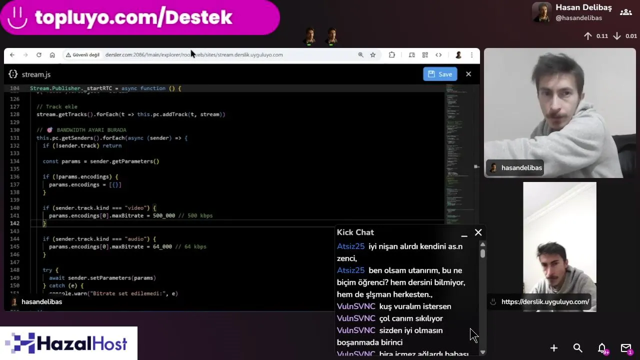Screen dimensions: 640x360
Task: Click the code brackets extension icon
Action: (x=438, y=55)
